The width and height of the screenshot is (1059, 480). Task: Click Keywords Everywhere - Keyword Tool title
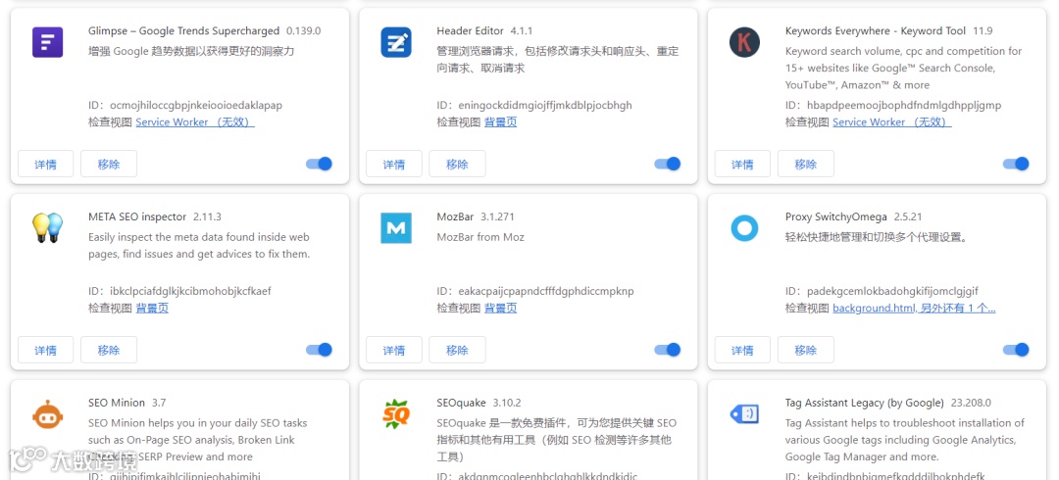[x=876, y=31]
